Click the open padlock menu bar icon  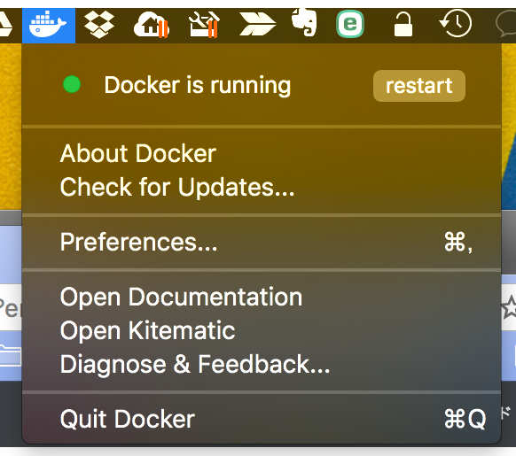click(x=403, y=24)
